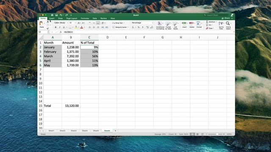Click the AutoSum sigma icon
271x152 pixels.
pyautogui.click(x=207, y=22)
